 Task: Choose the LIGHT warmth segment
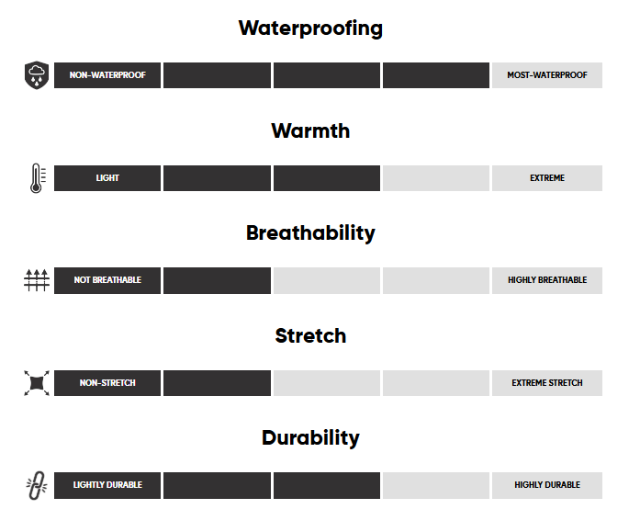(107, 178)
